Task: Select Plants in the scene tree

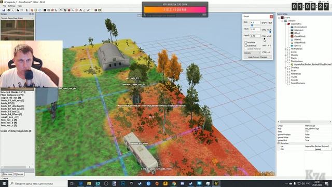Action: click(x=294, y=58)
